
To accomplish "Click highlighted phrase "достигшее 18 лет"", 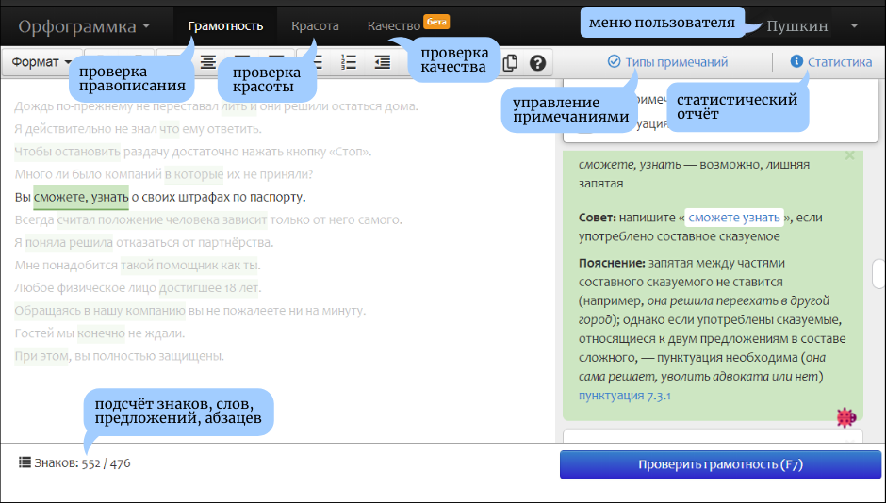I will coord(209,288).
